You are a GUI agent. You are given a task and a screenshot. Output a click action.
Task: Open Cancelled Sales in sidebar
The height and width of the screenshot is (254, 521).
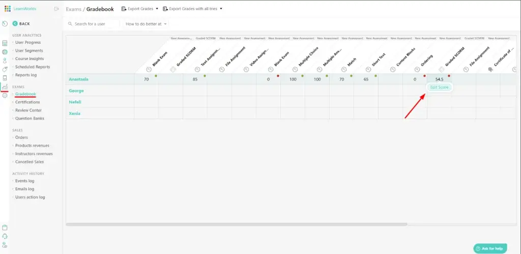[30, 162]
